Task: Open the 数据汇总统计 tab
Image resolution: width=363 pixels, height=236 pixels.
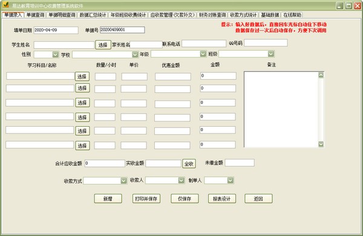Action: click(x=93, y=15)
